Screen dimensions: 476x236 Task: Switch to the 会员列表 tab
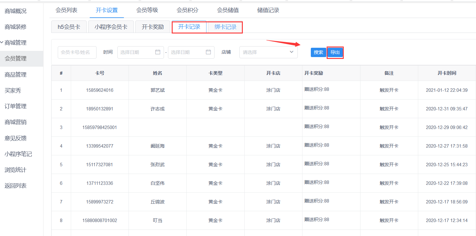click(66, 10)
